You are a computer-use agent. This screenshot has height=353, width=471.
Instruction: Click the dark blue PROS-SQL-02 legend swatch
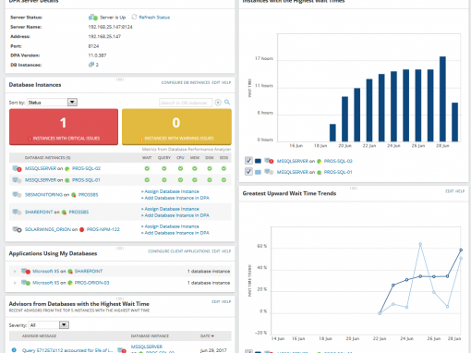(x=258, y=161)
